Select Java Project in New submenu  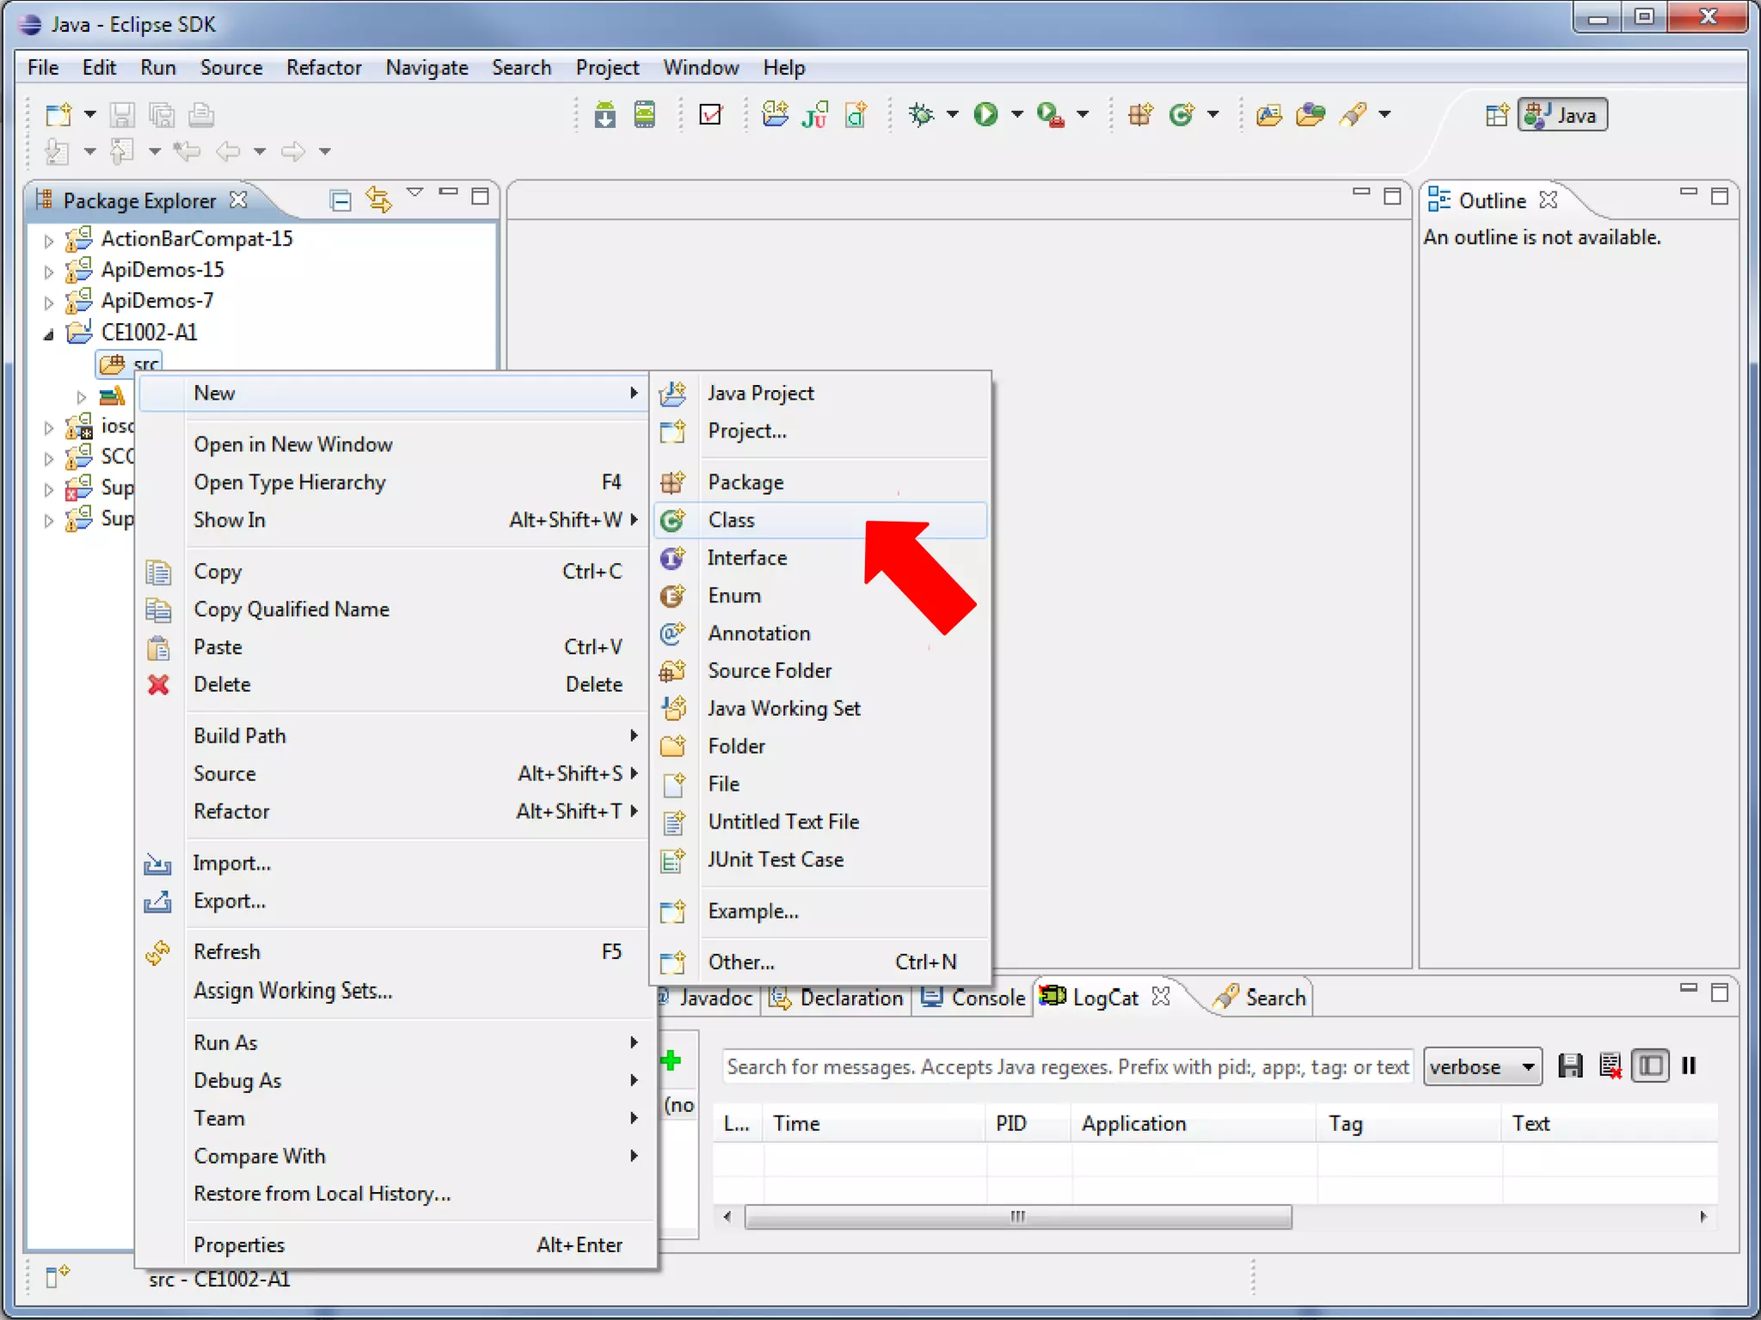[x=821, y=393]
